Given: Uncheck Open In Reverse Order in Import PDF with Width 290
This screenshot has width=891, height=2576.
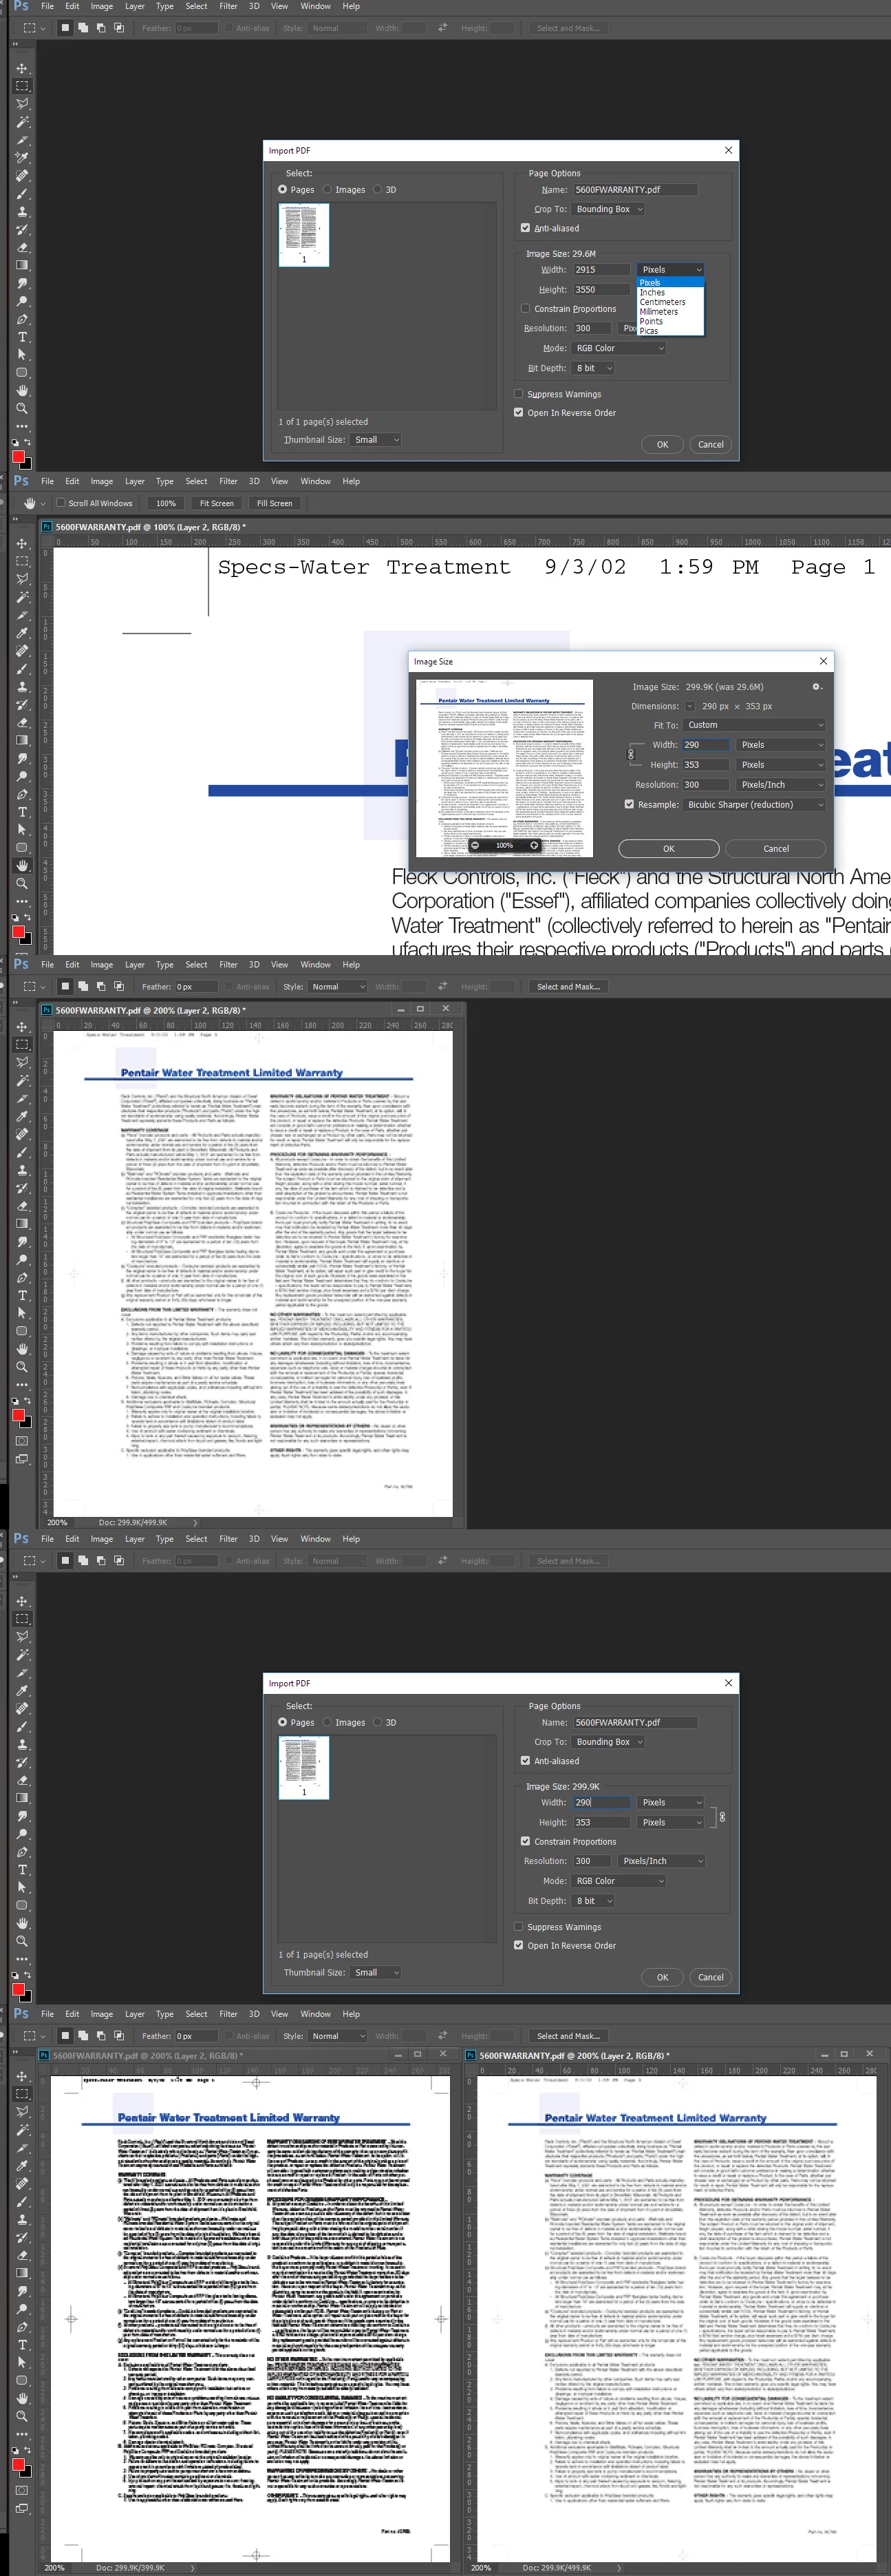Looking at the screenshot, I should (518, 1945).
